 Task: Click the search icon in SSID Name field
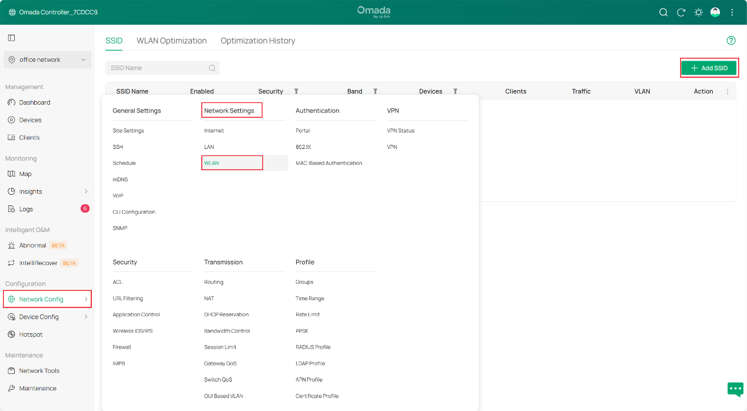click(x=212, y=68)
